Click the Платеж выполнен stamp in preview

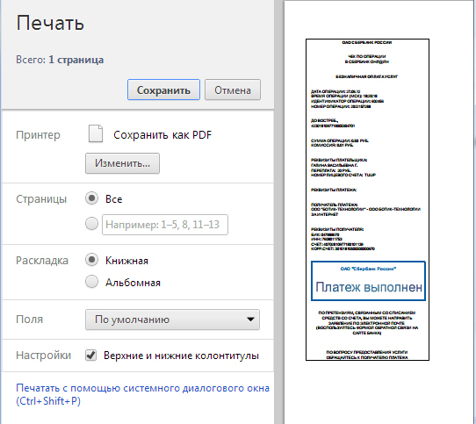coord(368,281)
